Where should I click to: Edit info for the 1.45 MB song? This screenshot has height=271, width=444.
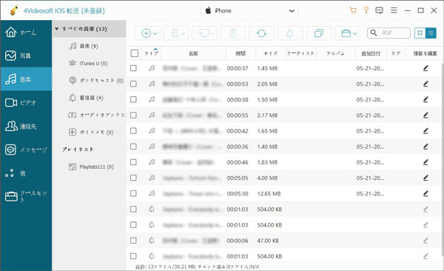pyautogui.click(x=425, y=68)
